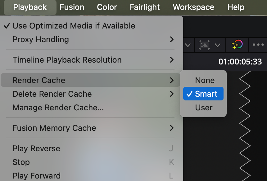The height and width of the screenshot is (181, 267).
Task: Open the three-dot options menu
Action: (x=258, y=45)
